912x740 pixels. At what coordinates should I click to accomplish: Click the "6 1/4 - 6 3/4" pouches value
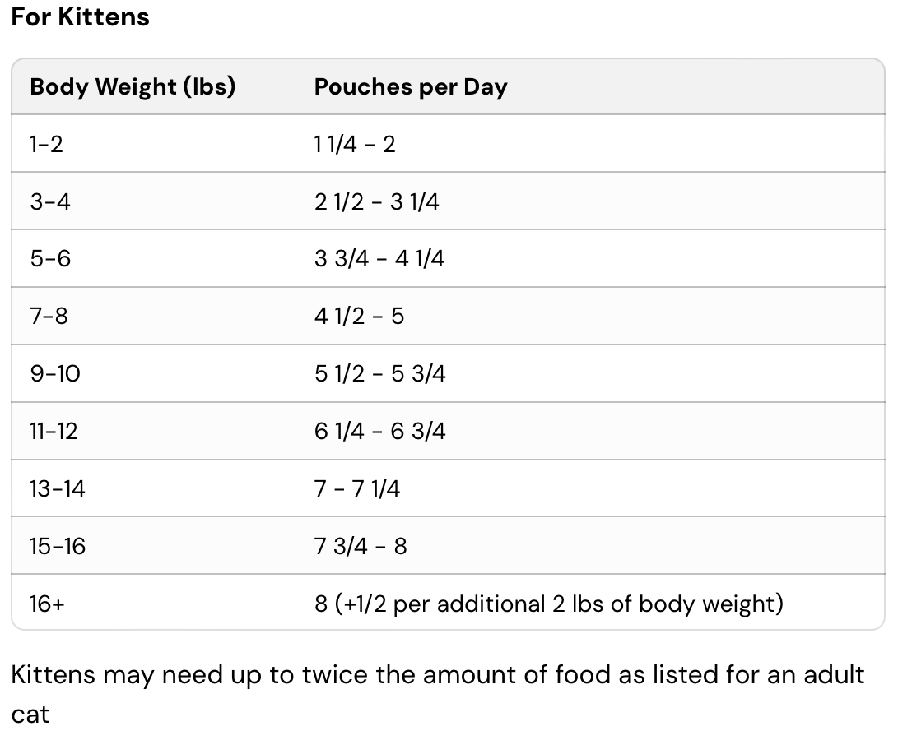[x=379, y=431]
